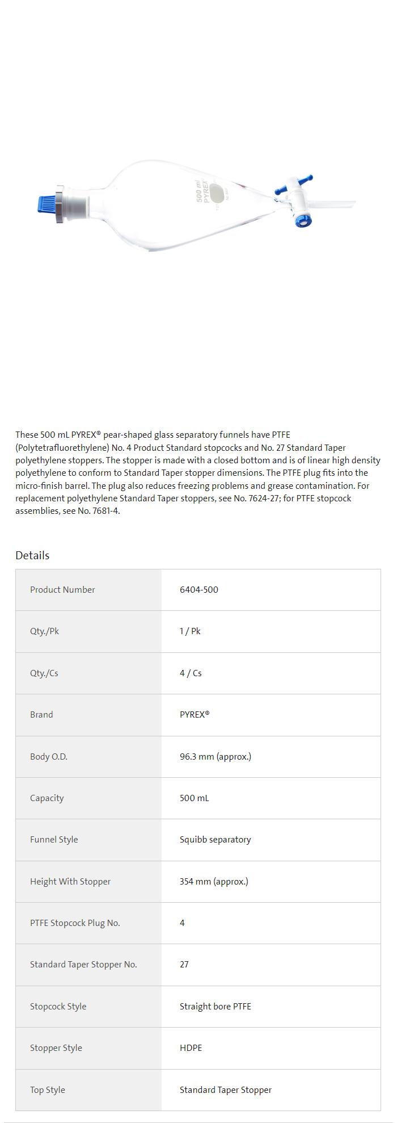Click the 354 mm height value
397x1123 pixels.
(x=214, y=881)
